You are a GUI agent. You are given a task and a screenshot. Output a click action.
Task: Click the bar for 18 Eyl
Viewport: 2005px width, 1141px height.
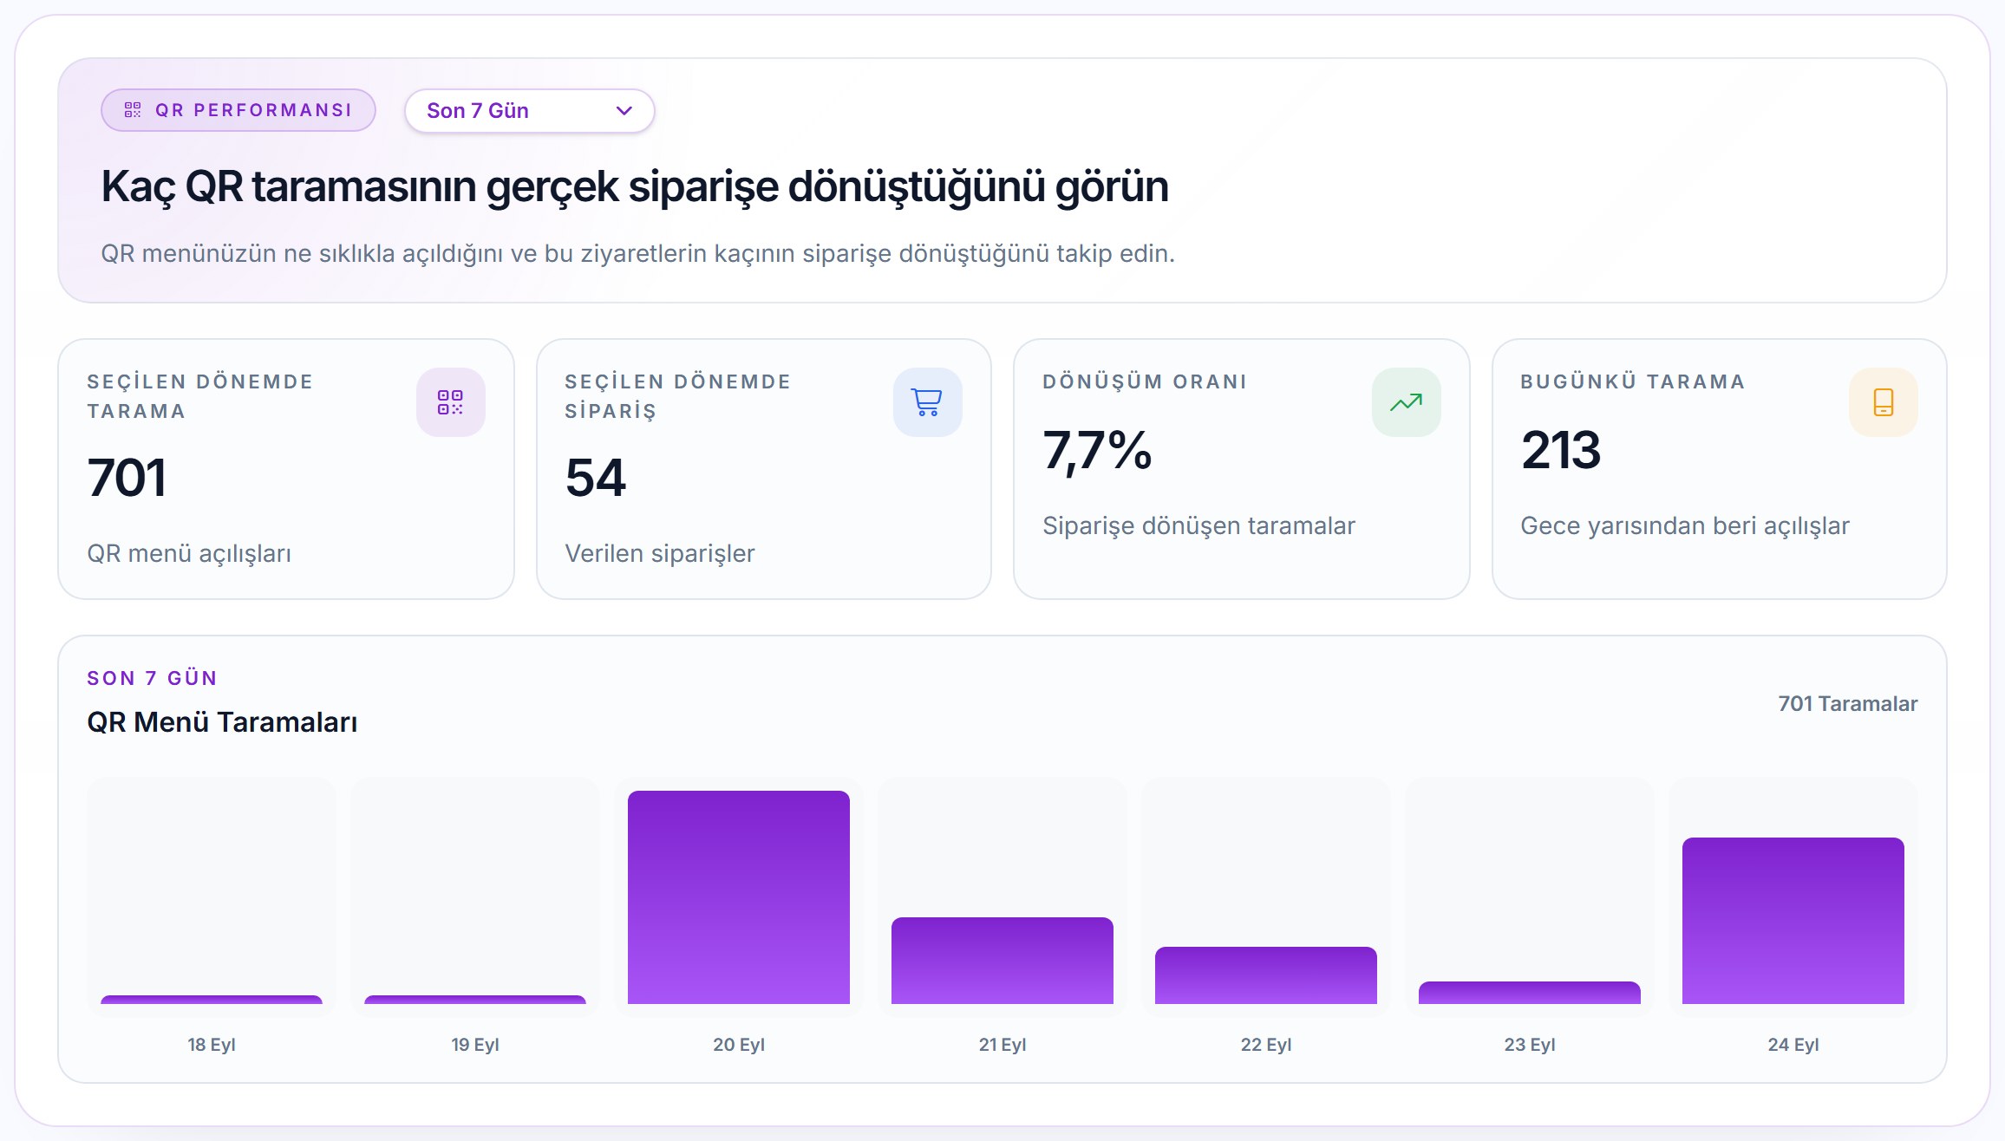(212, 1000)
